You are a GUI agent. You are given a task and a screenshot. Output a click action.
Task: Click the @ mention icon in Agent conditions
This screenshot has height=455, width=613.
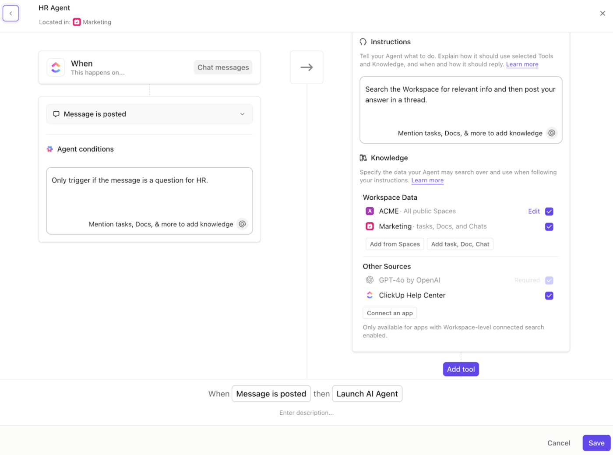click(242, 224)
